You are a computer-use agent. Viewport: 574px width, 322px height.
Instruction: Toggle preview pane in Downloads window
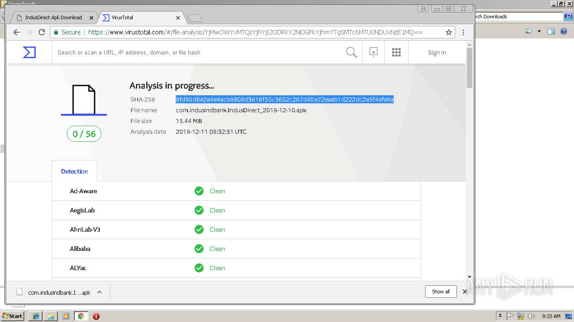551,31
